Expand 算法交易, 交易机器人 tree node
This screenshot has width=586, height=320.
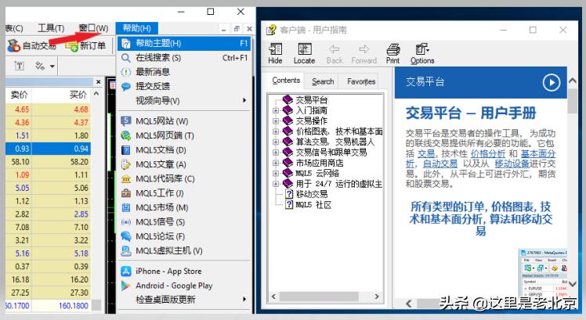[276, 142]
